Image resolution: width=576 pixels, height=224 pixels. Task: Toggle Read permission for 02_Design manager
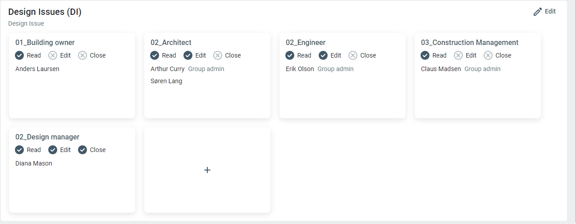click(x=19, y=150)
